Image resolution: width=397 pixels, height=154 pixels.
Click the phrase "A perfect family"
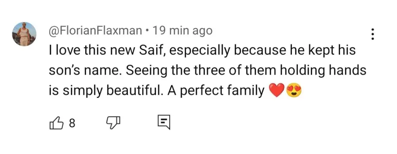[x=216, y=91]
